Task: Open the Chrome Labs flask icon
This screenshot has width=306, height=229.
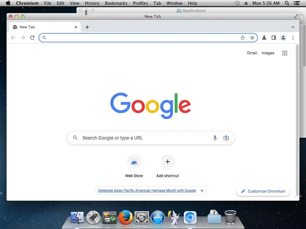Action: tap(264, 38)
